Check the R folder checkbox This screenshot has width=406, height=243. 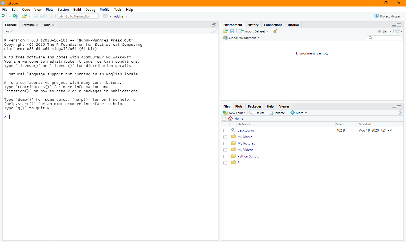(225, 163)
